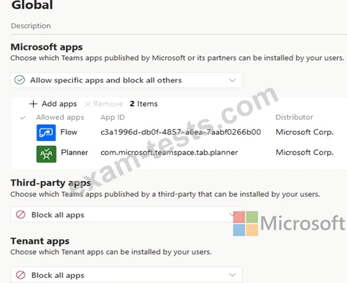Select the Flow app name
347x283 pixels.
tap(69, 132)
